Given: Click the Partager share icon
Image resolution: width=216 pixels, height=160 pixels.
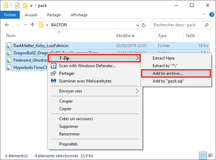Looking at the screenshot, I should coord(53,73).
